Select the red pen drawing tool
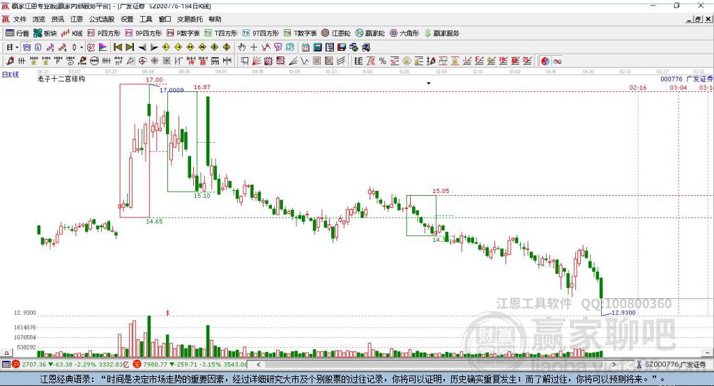The image size is (714, 386). 10,61
